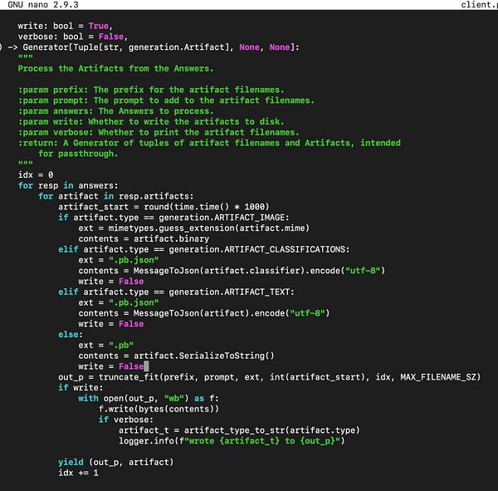The width and height of the screenshot is (498, 491).
Task: Click 'Process the Artifacts from the Answers.' docstring line
Action: (x=115, y=68)
